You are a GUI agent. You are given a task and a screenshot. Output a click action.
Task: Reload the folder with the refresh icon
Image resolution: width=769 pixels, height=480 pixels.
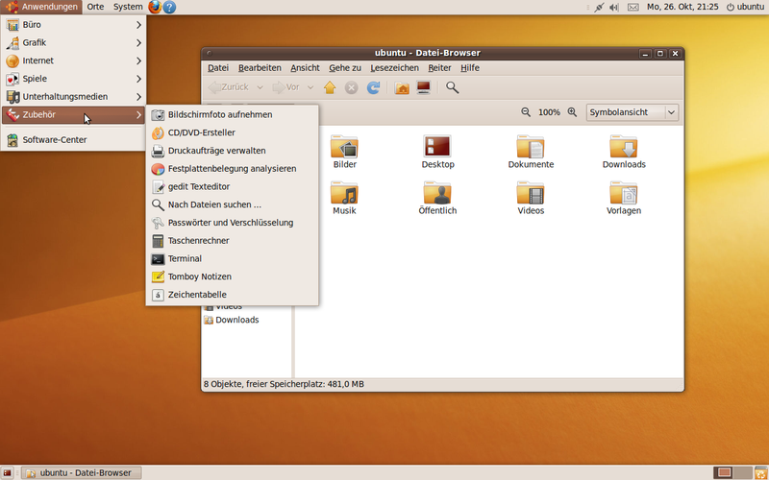click(373, 87)
